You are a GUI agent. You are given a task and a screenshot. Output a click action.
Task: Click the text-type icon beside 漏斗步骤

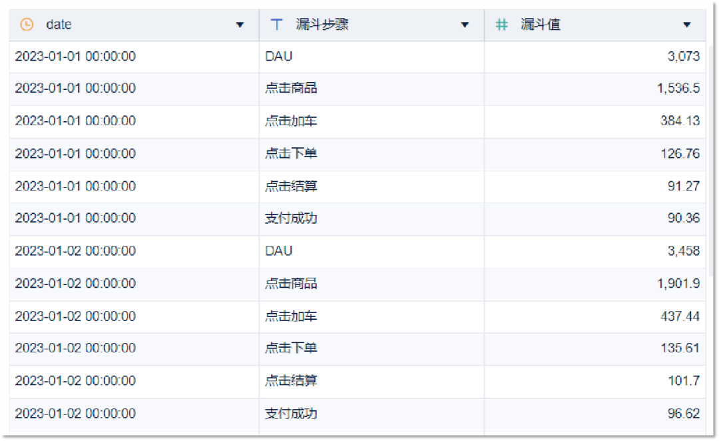tap(276, 25)
